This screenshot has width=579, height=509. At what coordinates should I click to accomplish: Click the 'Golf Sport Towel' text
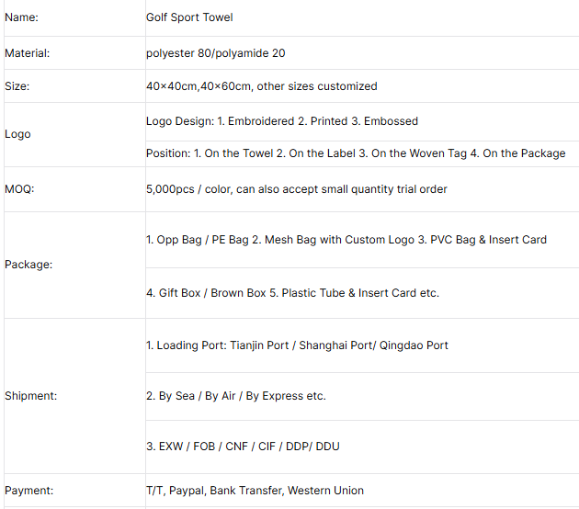tap(188, 17)
